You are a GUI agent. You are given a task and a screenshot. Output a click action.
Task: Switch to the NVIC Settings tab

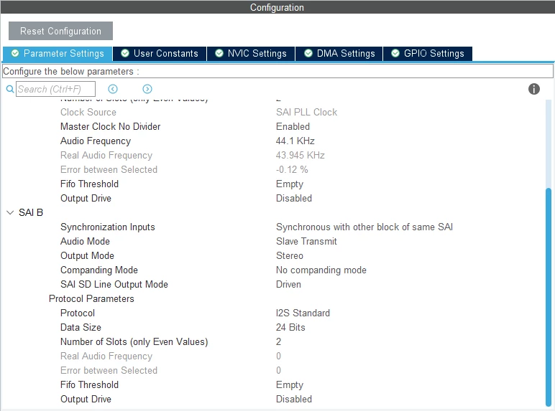click(251, 54)
